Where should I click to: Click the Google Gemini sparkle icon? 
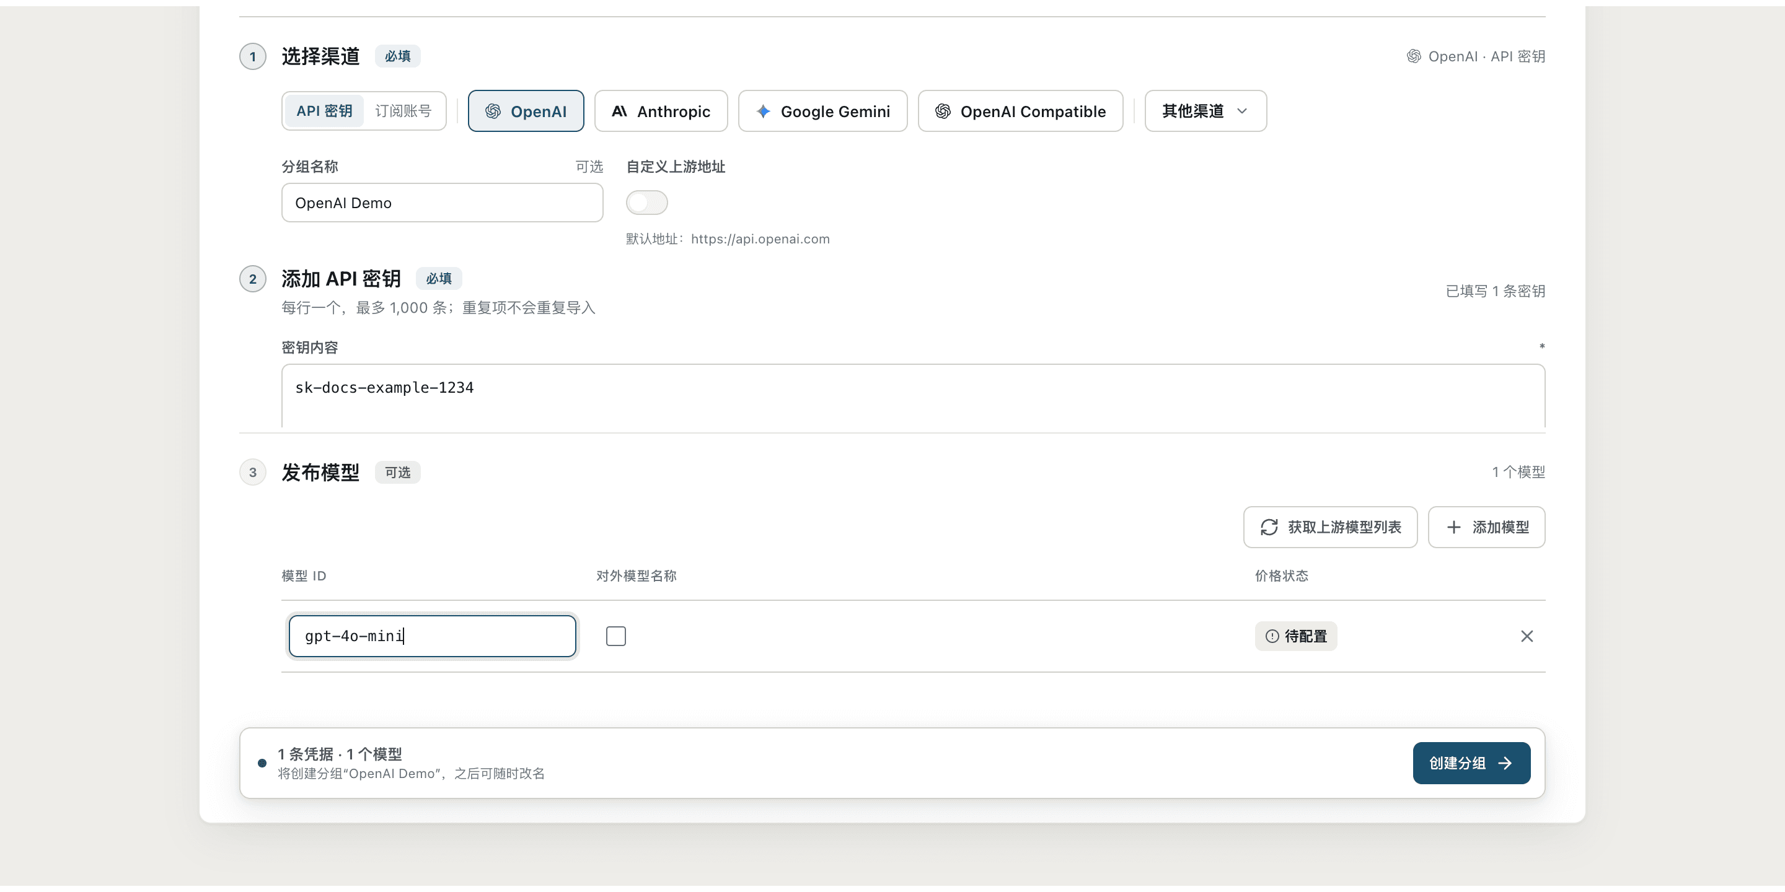pos(763,111)
